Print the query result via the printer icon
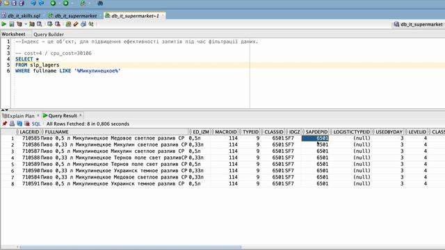The width and height of the screenshot is (445, 250). point(12,124)
